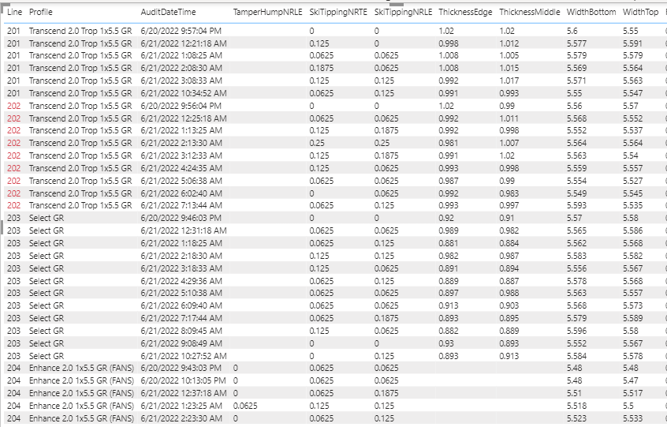The width and height of the screenshot is (667, 427).
Task: Click the ThicknessEdge column header
Action: coord(465,12)
